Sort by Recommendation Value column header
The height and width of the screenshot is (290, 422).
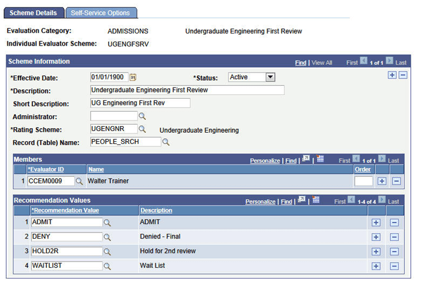click(x=65, y=210)
